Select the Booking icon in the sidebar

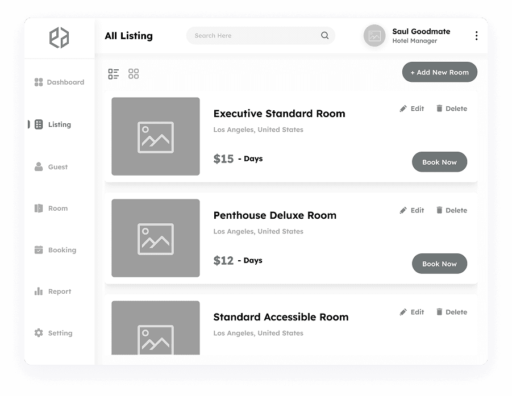click(38, 250)
